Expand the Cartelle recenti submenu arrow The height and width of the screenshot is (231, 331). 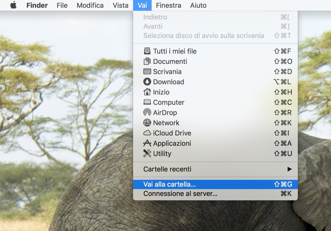[289, 169]
